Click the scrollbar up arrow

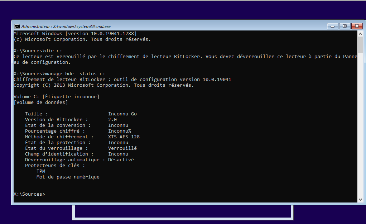[360, 33]
